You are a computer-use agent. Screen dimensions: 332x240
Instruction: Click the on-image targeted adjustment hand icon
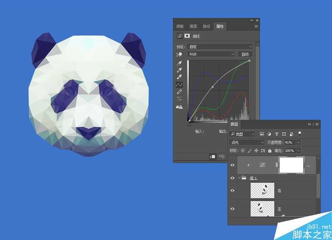180,54
